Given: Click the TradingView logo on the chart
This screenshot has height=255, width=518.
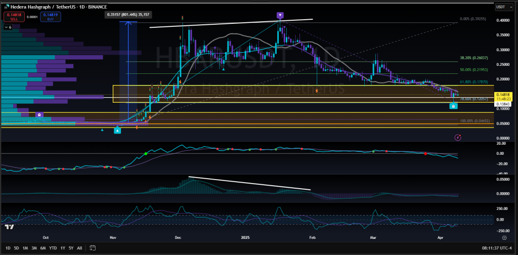Looking at the screenshot, I should pos(10,227).
